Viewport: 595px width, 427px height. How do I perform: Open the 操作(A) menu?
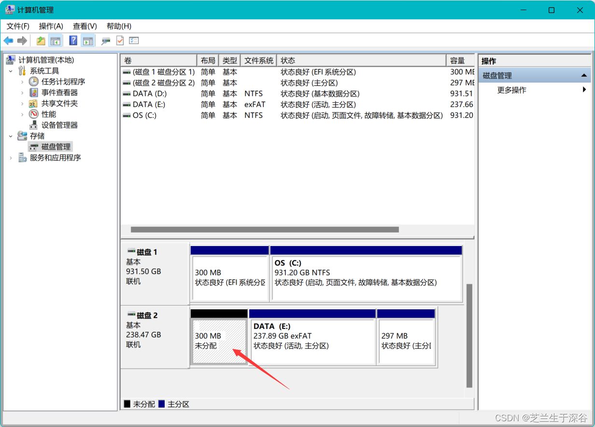coord(51,26)
